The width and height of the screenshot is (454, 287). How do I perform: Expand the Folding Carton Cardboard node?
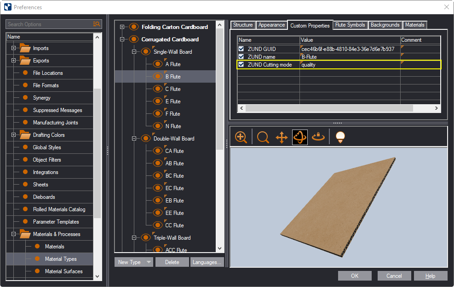point(122,27)
